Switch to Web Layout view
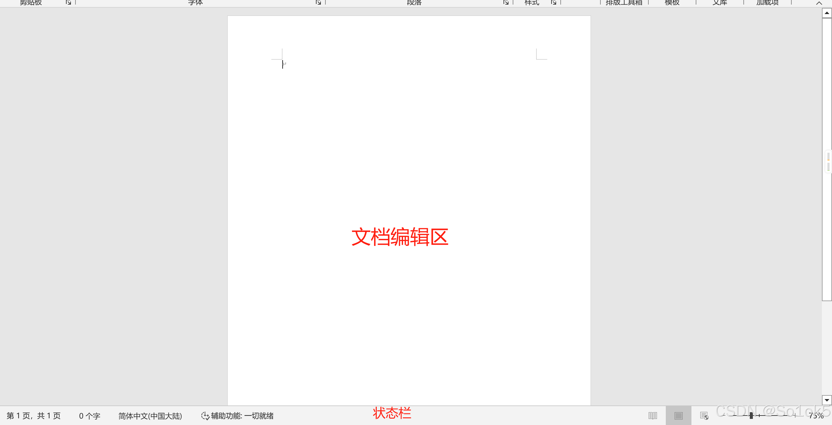 [704, 416]
